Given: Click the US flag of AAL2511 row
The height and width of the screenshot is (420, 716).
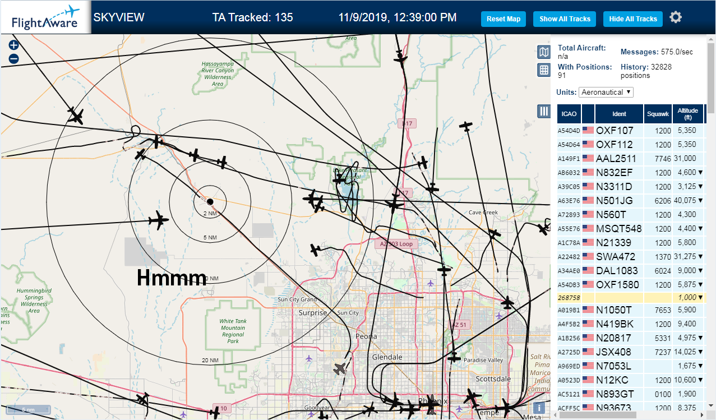Looking at the screenshot, I should 588,158.
